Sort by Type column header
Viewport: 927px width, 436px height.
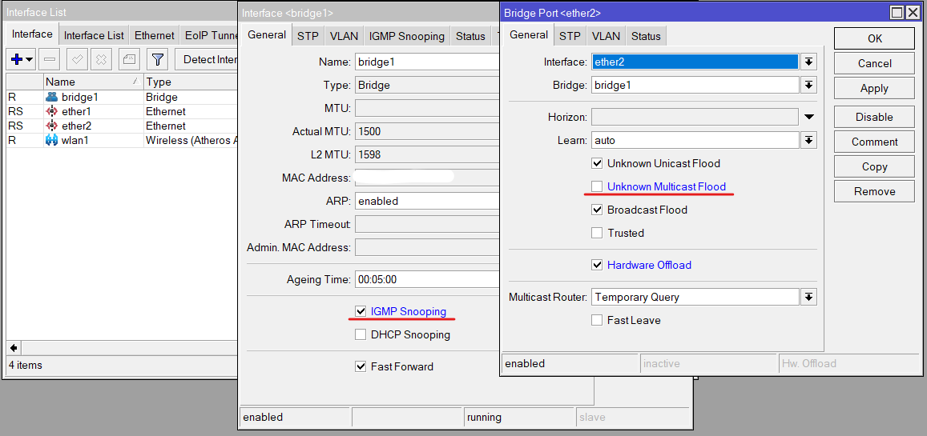[190, 82]
